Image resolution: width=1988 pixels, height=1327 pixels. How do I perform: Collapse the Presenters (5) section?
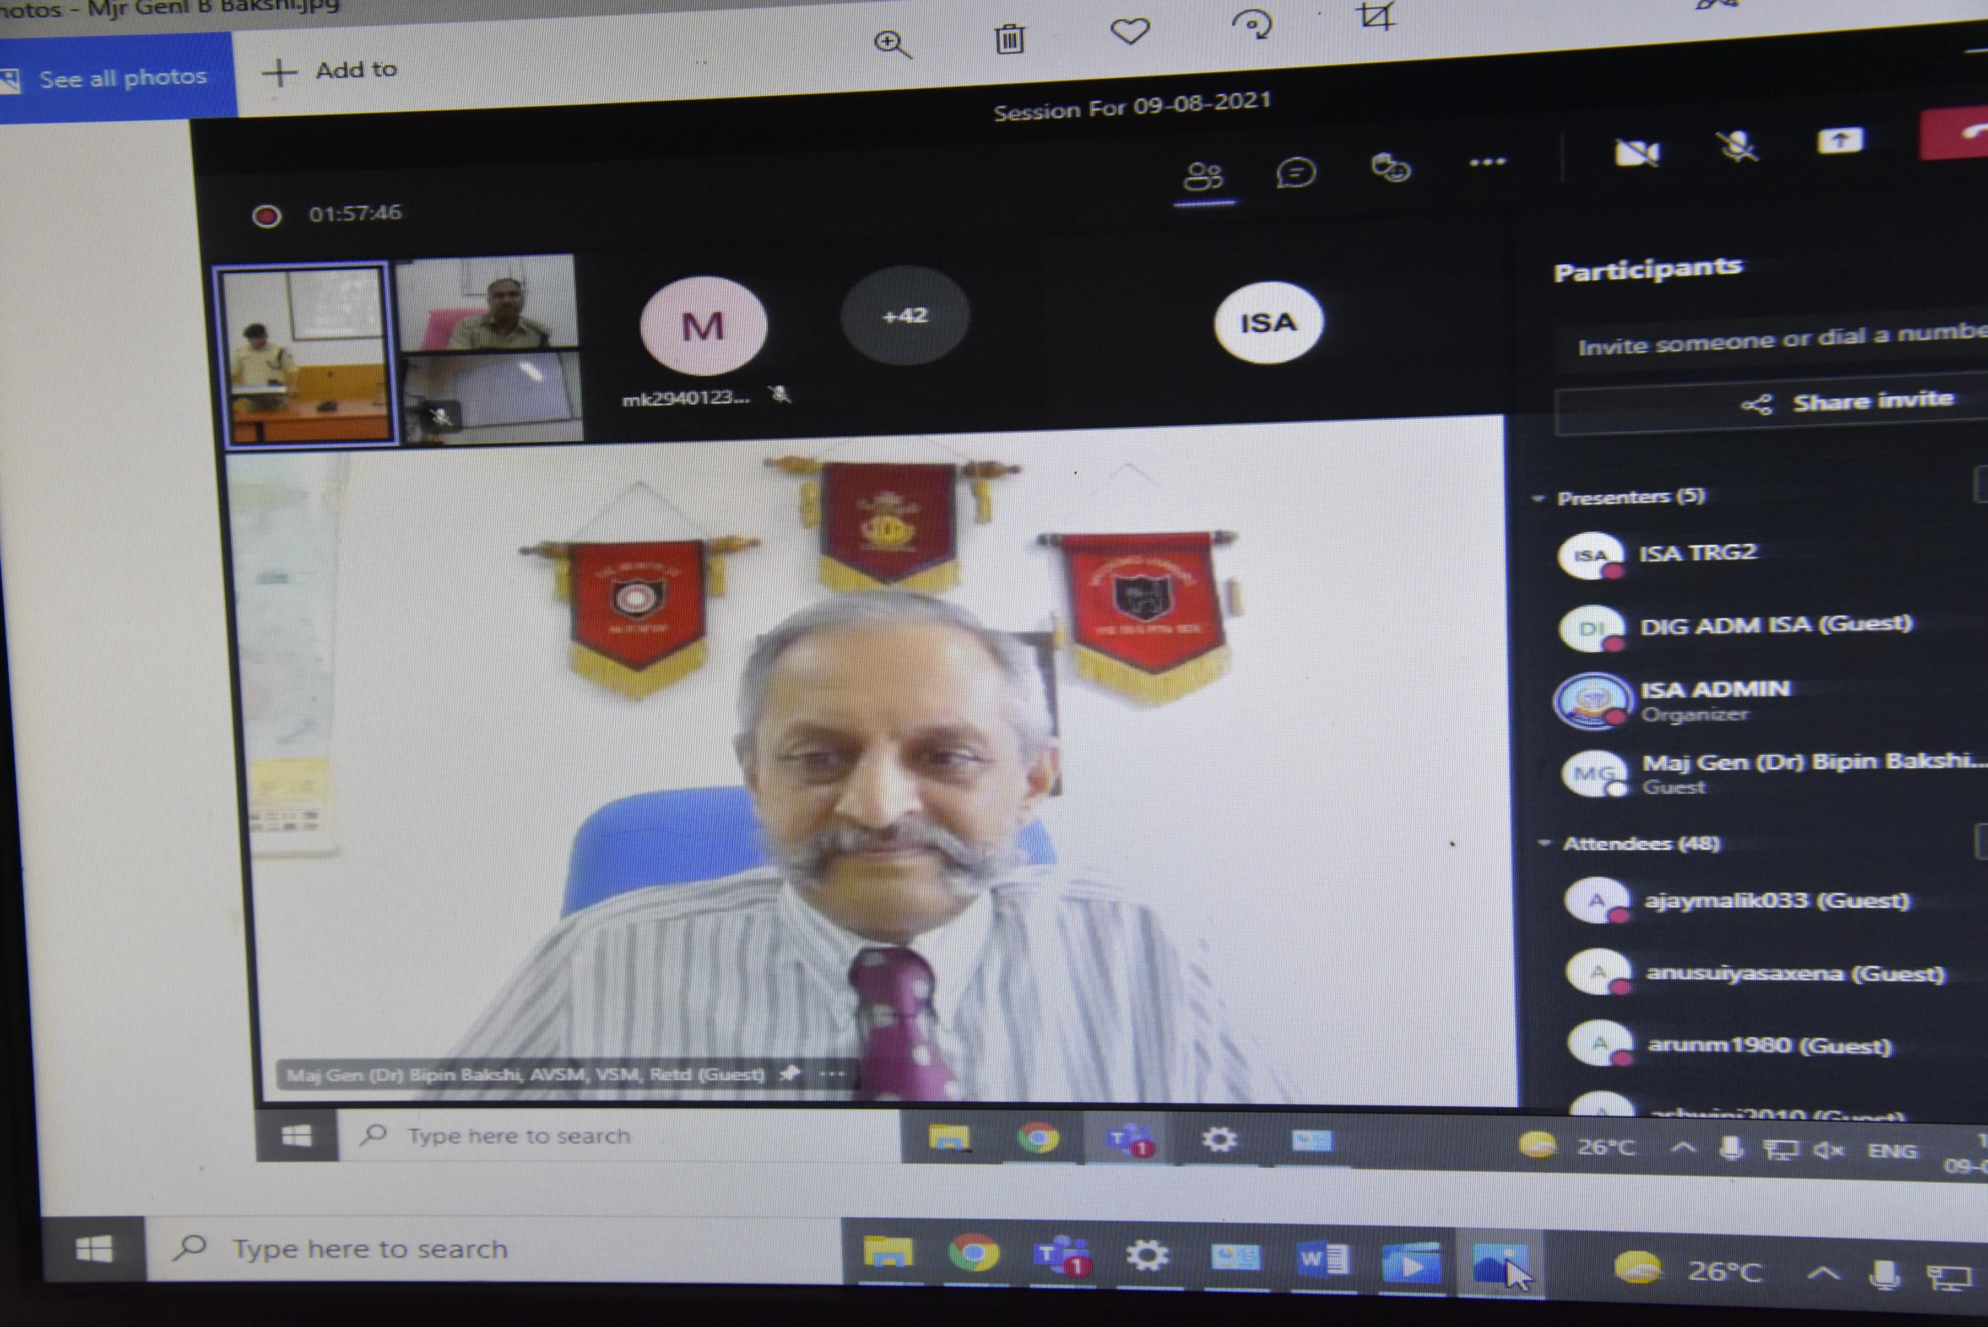[1539, 499]
